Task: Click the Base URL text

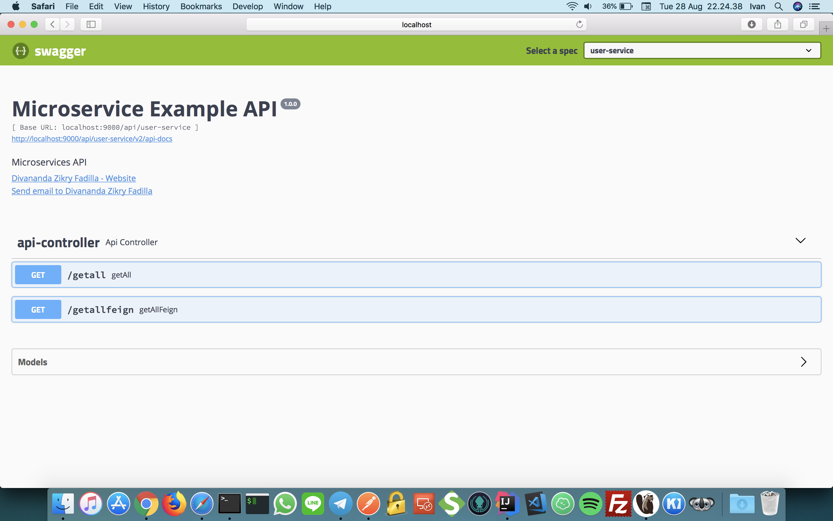Action: click(105, 127)
